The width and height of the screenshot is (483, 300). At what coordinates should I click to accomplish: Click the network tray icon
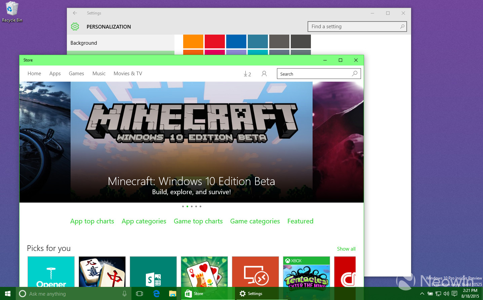coord(438,294)
